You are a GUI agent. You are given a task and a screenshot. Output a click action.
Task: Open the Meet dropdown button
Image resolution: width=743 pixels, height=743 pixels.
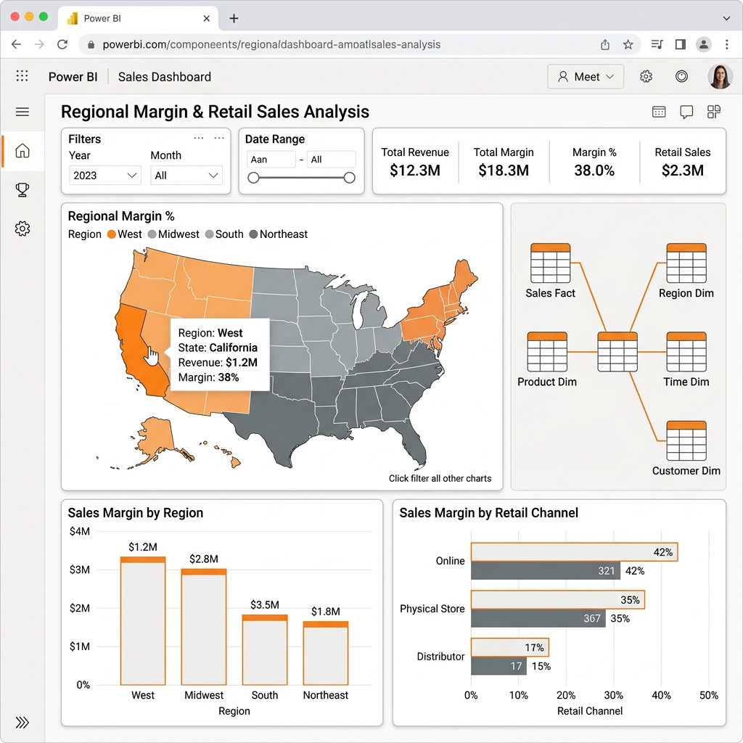click(x=586, y=76)
